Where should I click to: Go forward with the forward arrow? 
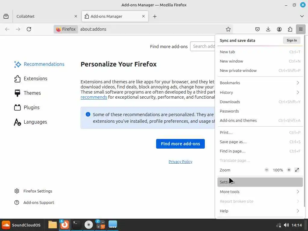coord(18,29)
